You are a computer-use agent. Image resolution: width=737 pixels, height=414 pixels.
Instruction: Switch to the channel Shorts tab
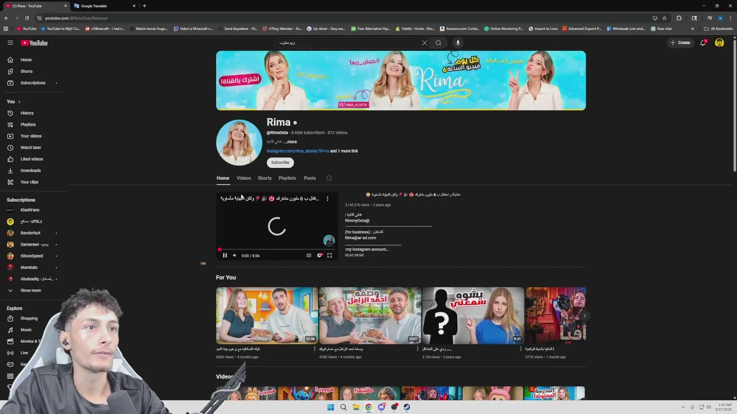pos(265,178)
